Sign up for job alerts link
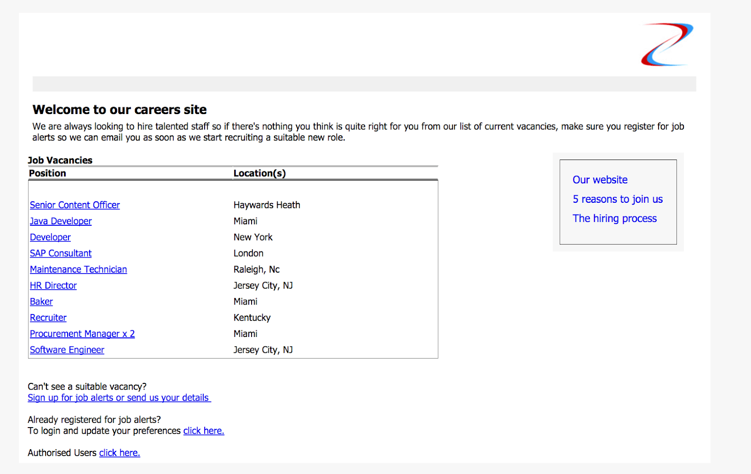This screenshot has width=751, height=474. click(x=119, y=398)
